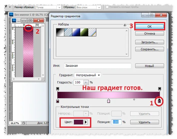Select the right dark purple color stop

(159, 101)
